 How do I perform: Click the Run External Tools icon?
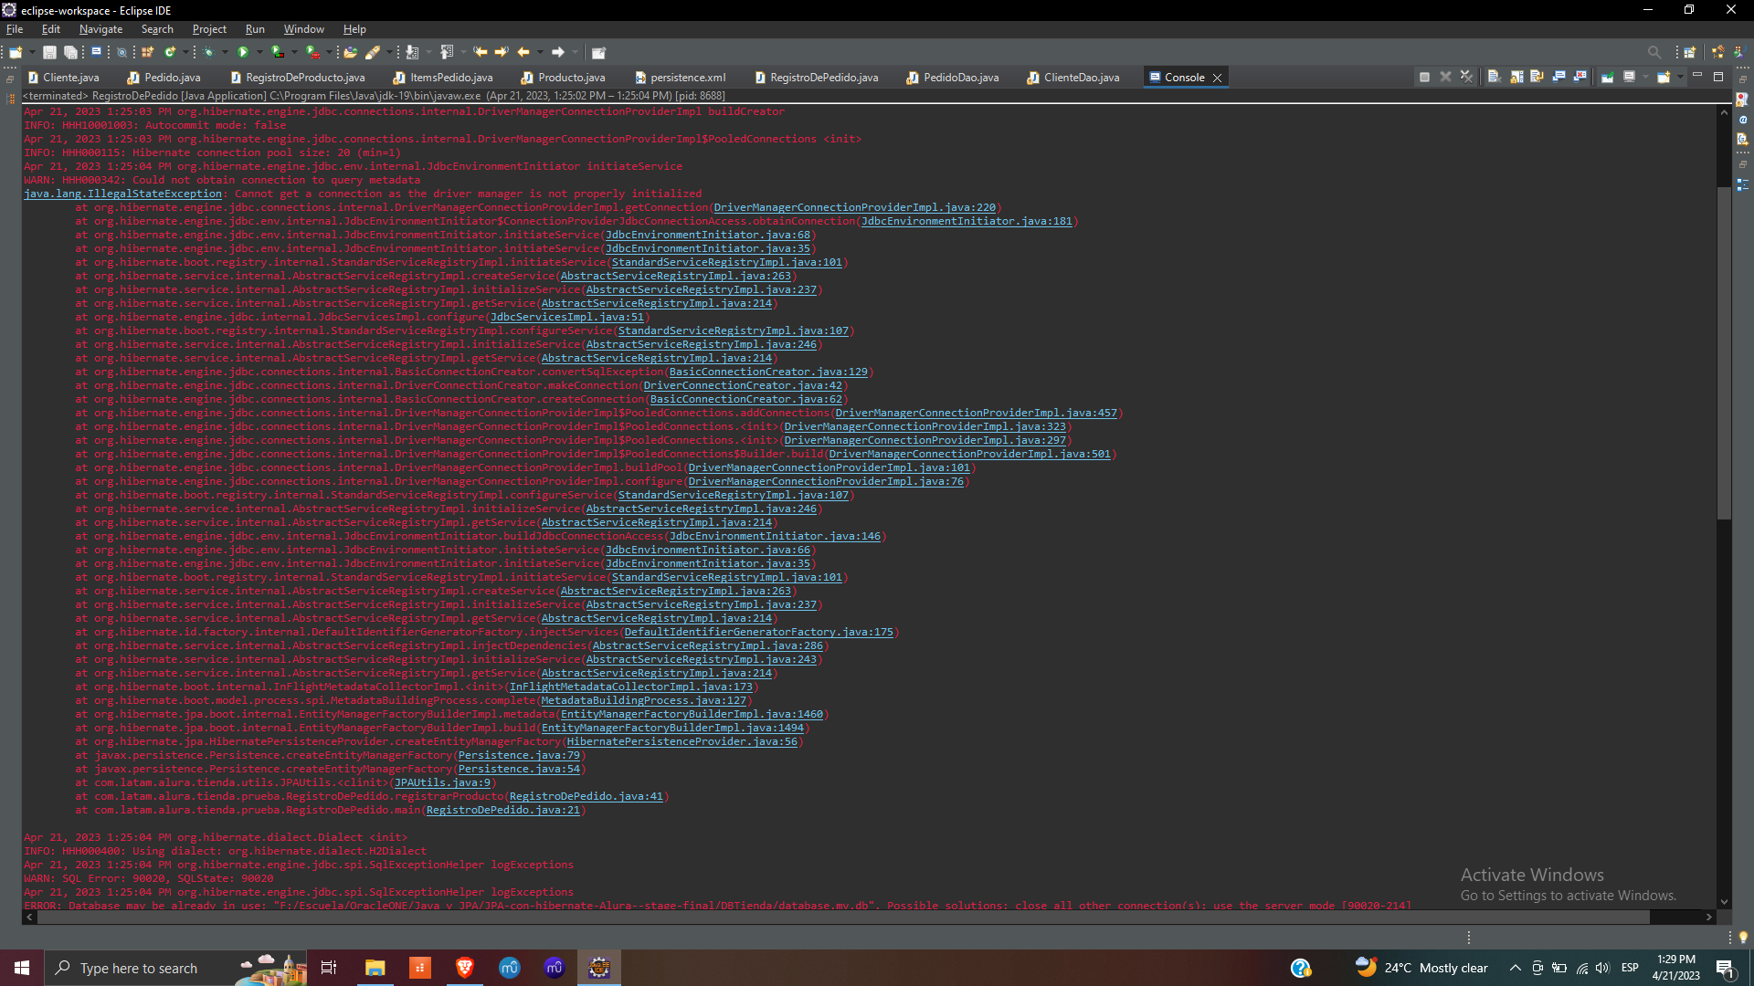click(312, 52)
